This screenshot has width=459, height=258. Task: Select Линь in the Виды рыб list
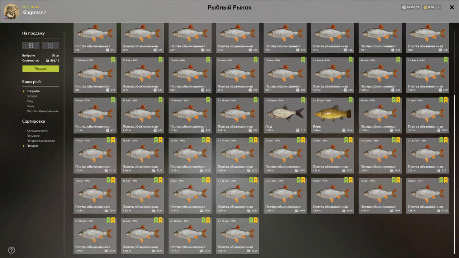30,106
